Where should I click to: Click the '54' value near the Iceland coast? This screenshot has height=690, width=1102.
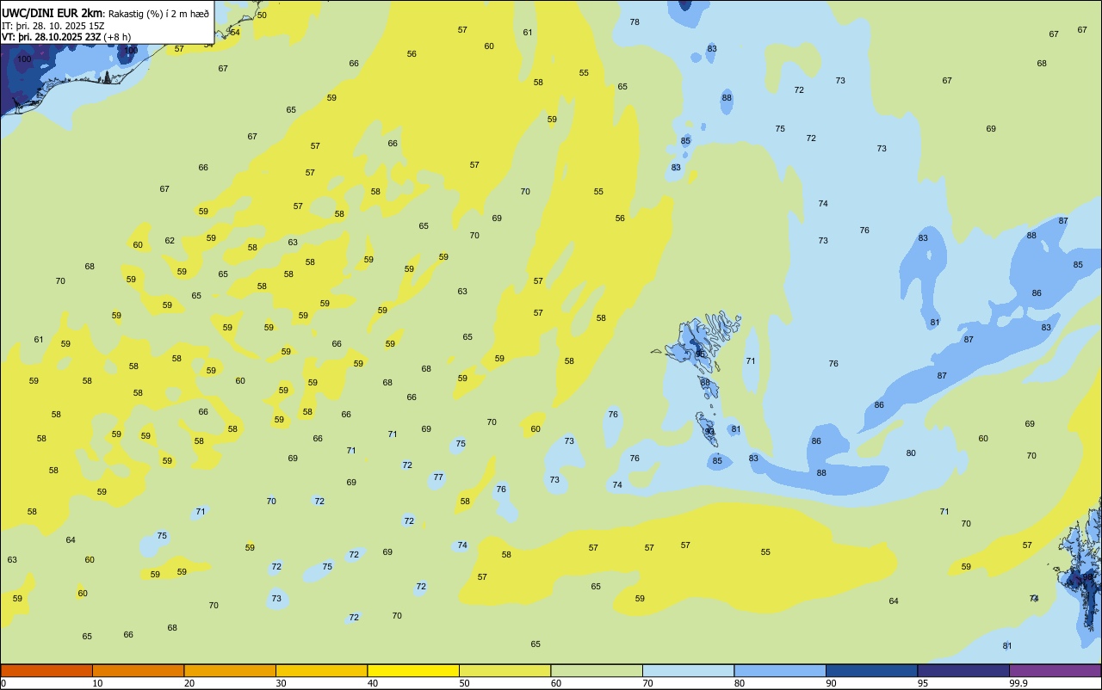pyautogui.click(x=235, y=32)
